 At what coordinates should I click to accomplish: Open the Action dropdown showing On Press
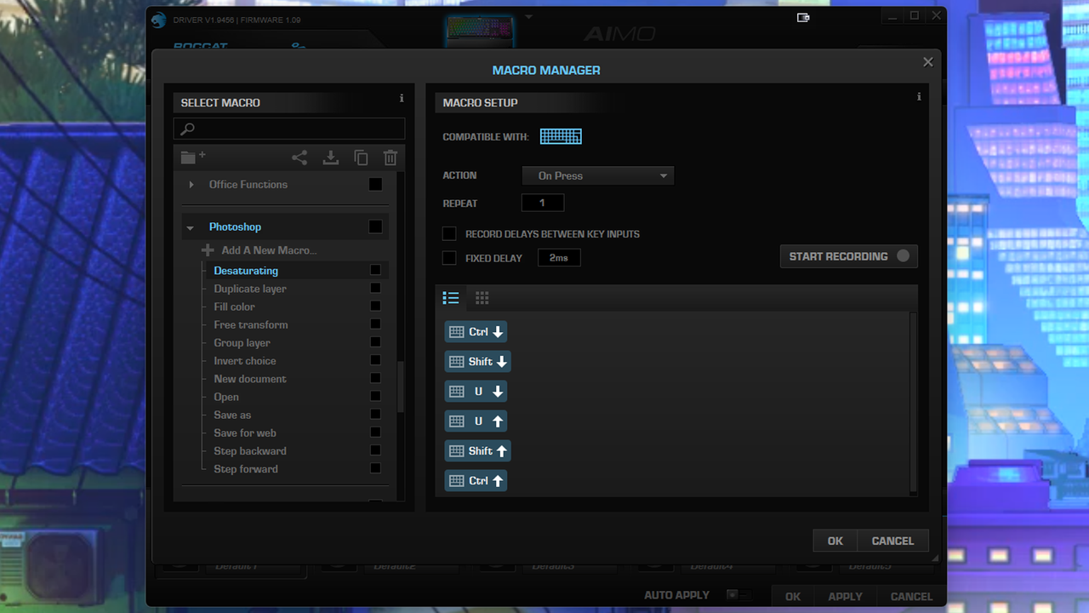click(598, 176)
